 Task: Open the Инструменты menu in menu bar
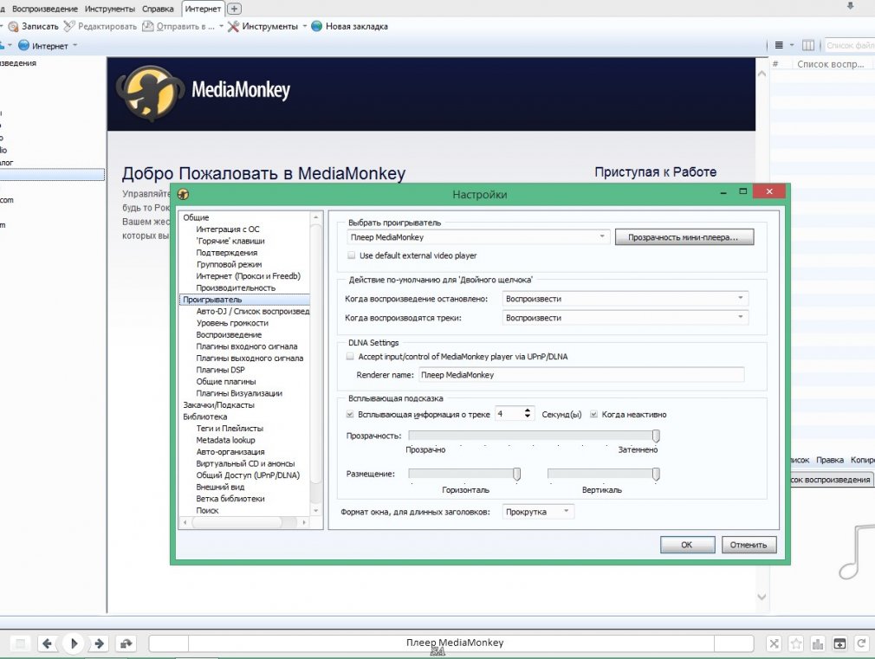tap(110, 9)
